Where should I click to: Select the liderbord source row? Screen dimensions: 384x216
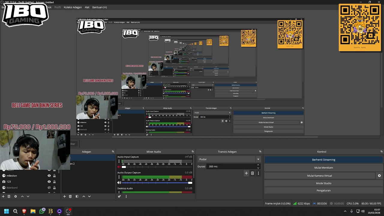click(x=30, y=187)
